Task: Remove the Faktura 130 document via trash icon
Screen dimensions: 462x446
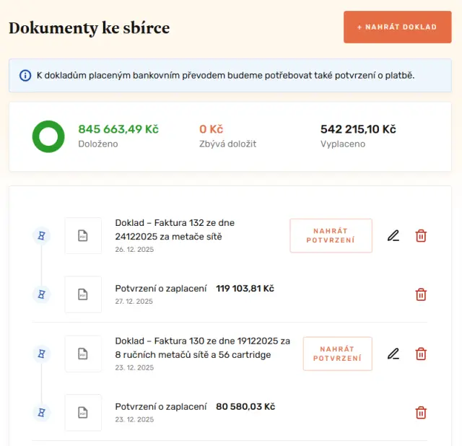Action: (421, 354)
